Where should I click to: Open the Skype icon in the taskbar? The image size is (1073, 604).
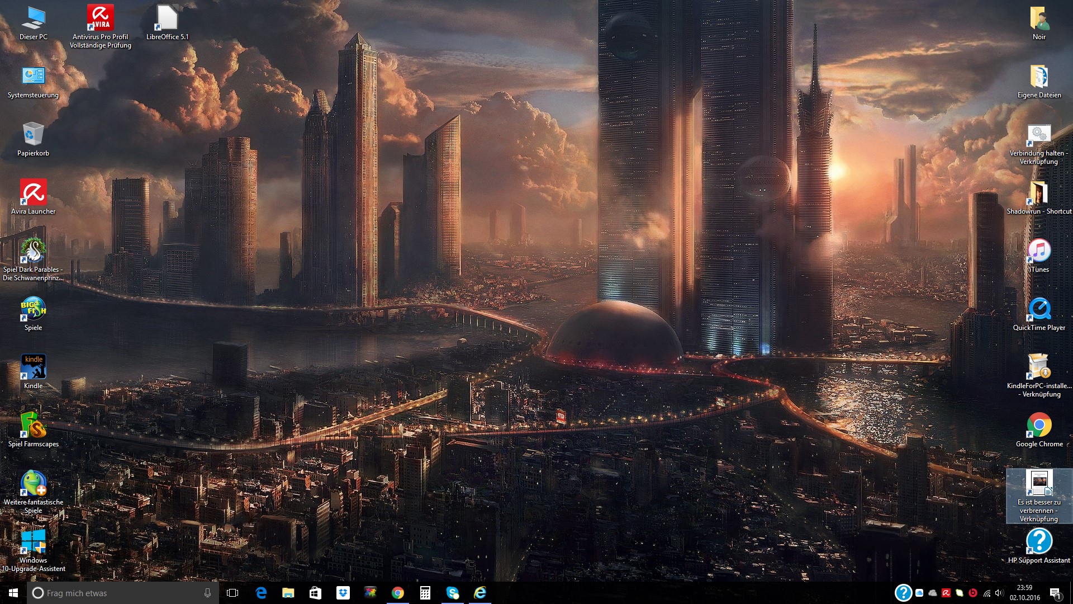coord(453,593)
